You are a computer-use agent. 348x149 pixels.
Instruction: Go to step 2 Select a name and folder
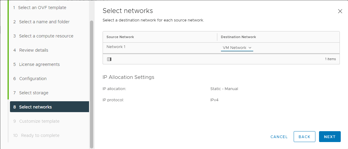point(41,22)
